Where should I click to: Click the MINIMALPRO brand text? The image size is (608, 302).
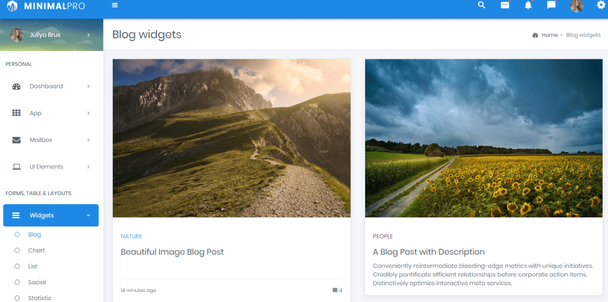point(54,6)
